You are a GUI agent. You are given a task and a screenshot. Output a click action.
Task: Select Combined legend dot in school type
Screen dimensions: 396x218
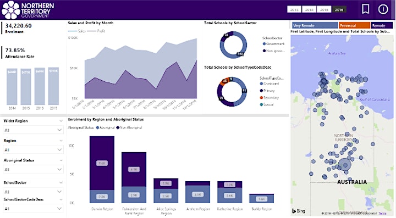click(x=261, y=83)
